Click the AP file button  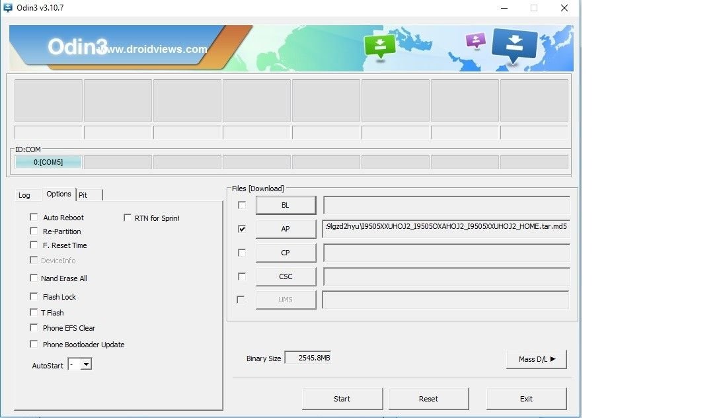[x=286, y=229]
